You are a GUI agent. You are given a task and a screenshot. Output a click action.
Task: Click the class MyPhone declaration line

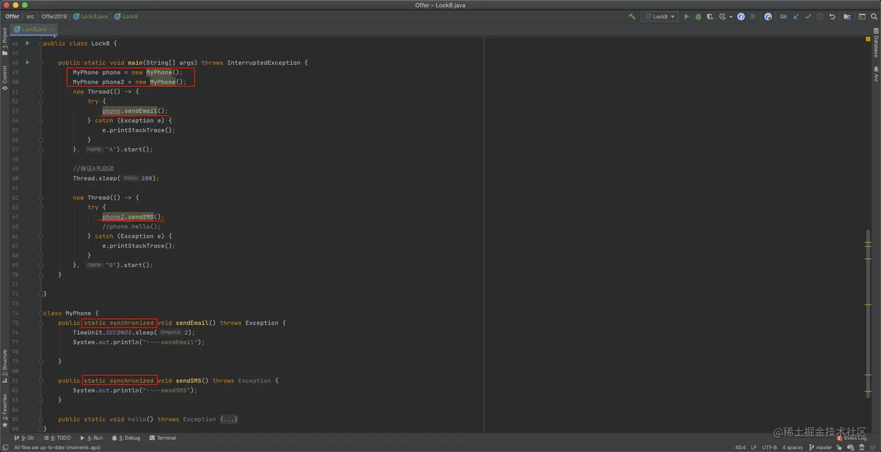pos(71,313)
